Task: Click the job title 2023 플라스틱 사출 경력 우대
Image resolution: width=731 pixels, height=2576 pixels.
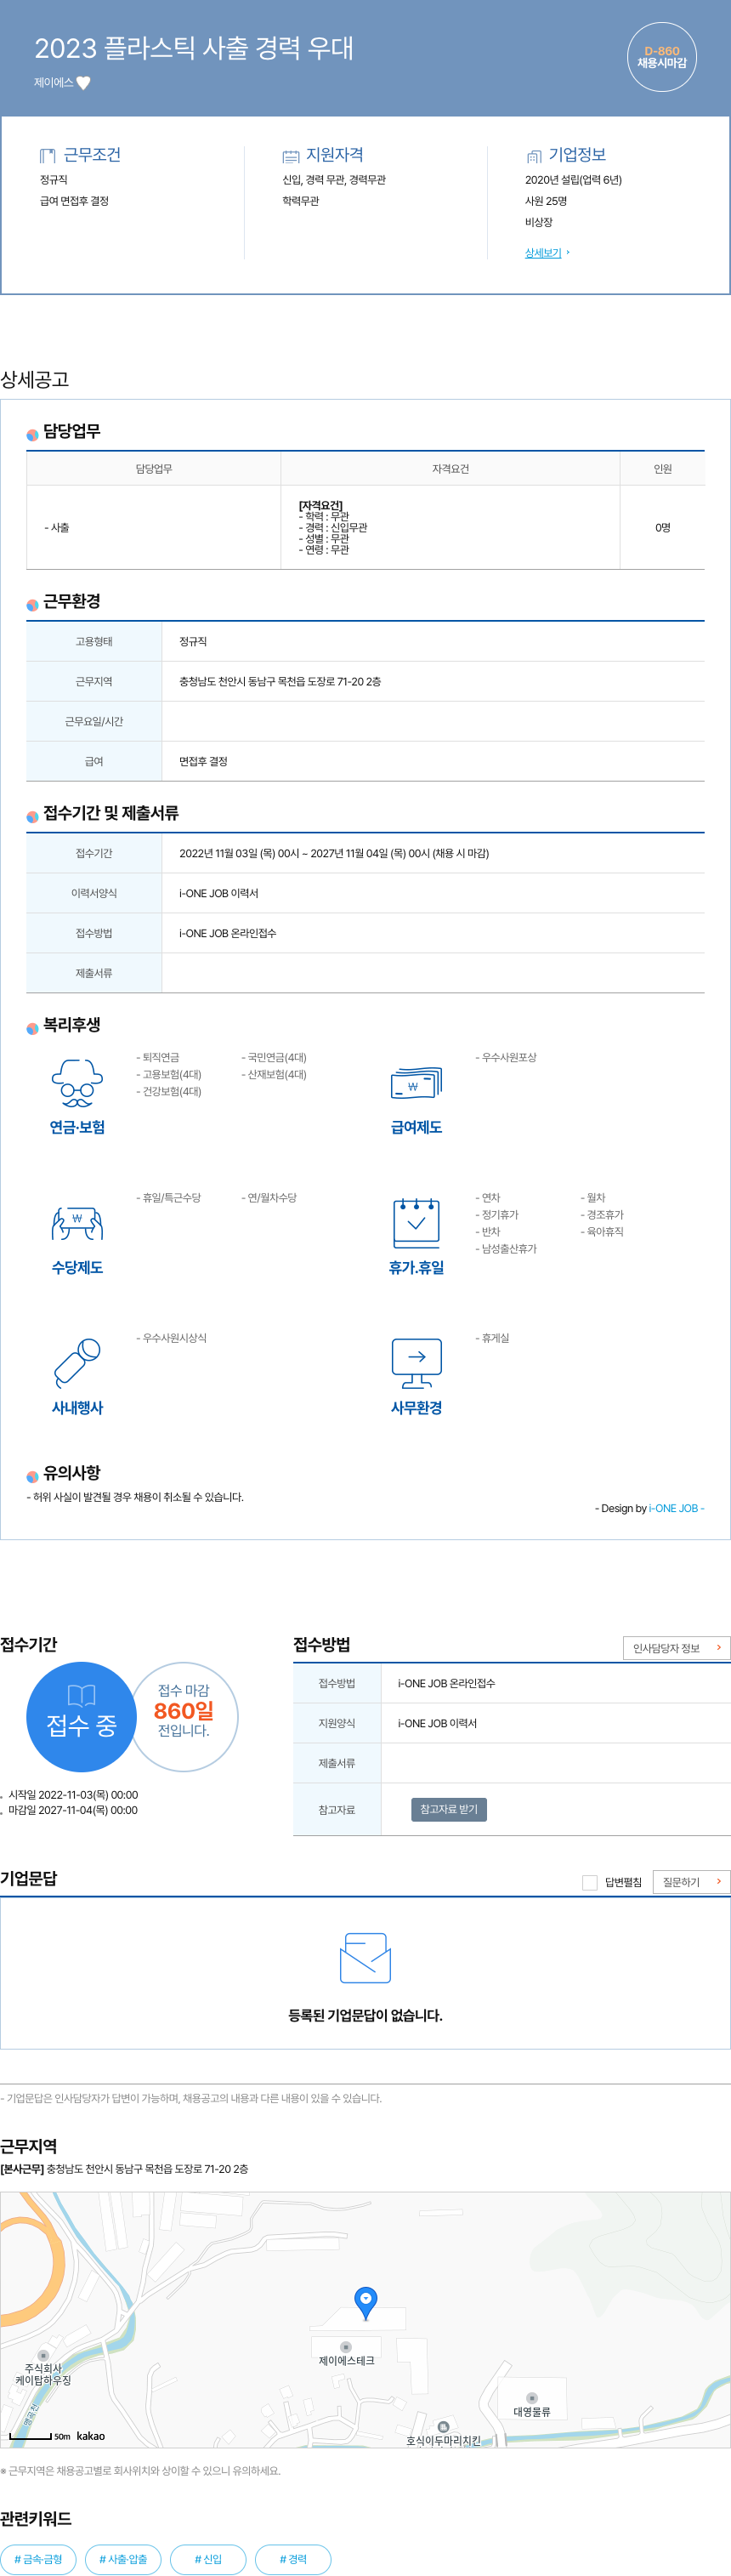Action: pos(194,48)
